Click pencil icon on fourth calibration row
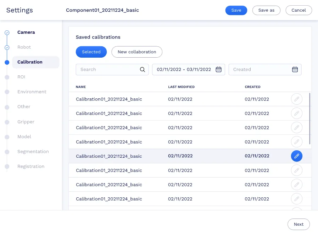The image size is (318, 238). click(x=296, y=142)
